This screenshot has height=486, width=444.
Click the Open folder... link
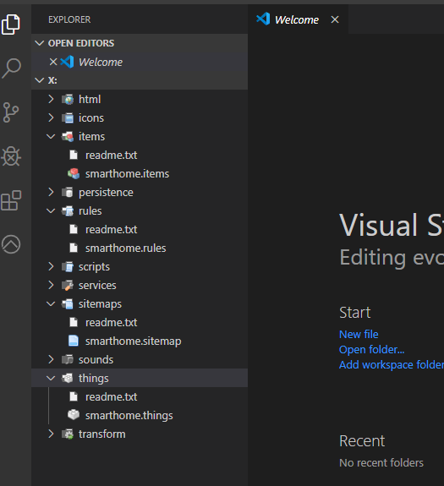tap(372, 350)
